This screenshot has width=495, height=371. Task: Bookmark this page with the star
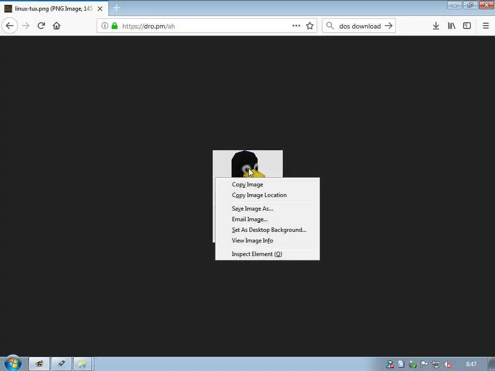point(310,26)
